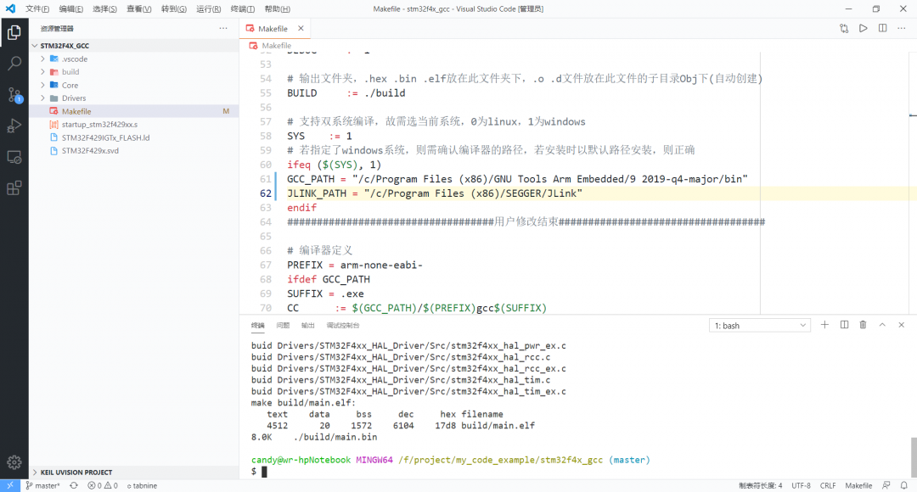917x492 pixels.
Task: Expand the Core folder in the tree
Action: pos(70,85)
